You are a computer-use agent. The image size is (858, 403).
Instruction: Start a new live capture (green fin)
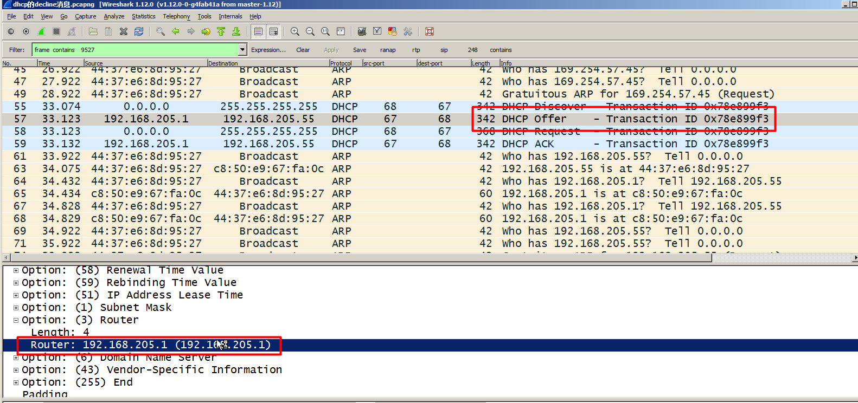click(41, 31)
